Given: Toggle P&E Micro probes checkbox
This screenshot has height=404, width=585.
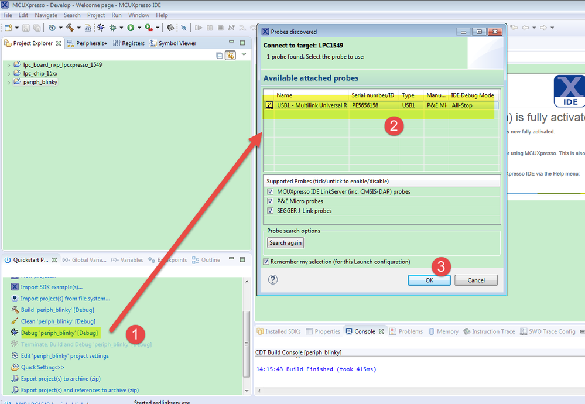Looking at the screenshot, I should point(271,201).
